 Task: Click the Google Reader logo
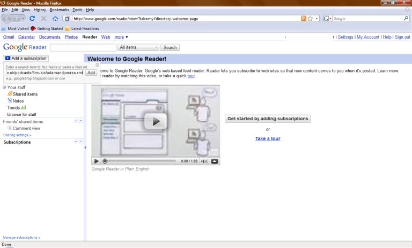point(25,47)
